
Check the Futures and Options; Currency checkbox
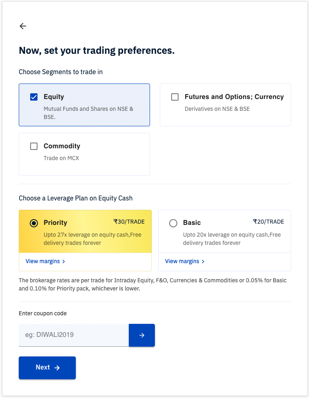[175, 97]
